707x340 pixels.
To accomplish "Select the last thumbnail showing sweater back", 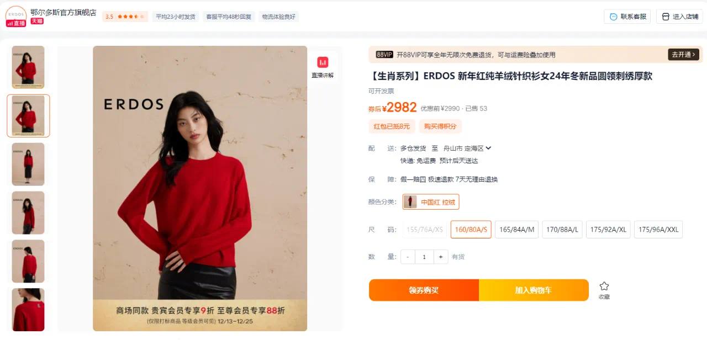I will point(28,310).
